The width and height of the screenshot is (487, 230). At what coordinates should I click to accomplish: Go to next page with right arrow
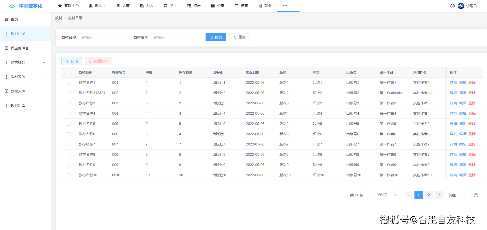pyautogui.click(x=439, y=195)
